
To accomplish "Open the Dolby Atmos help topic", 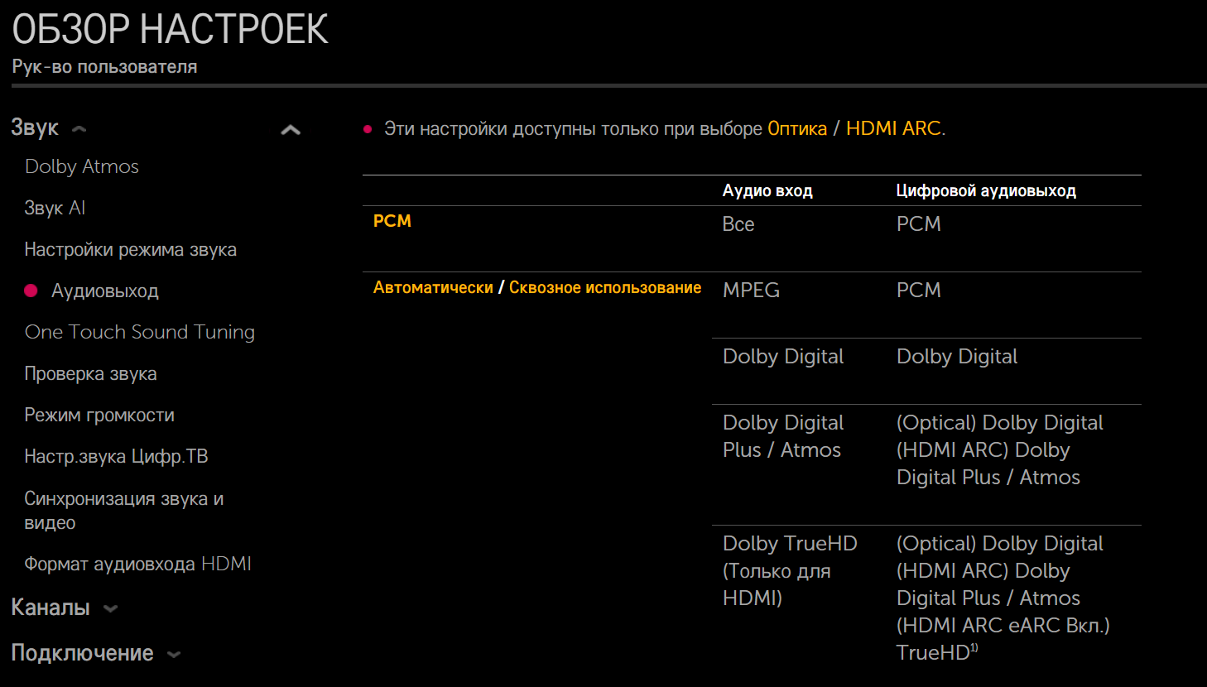I will (x=82, y=166).
